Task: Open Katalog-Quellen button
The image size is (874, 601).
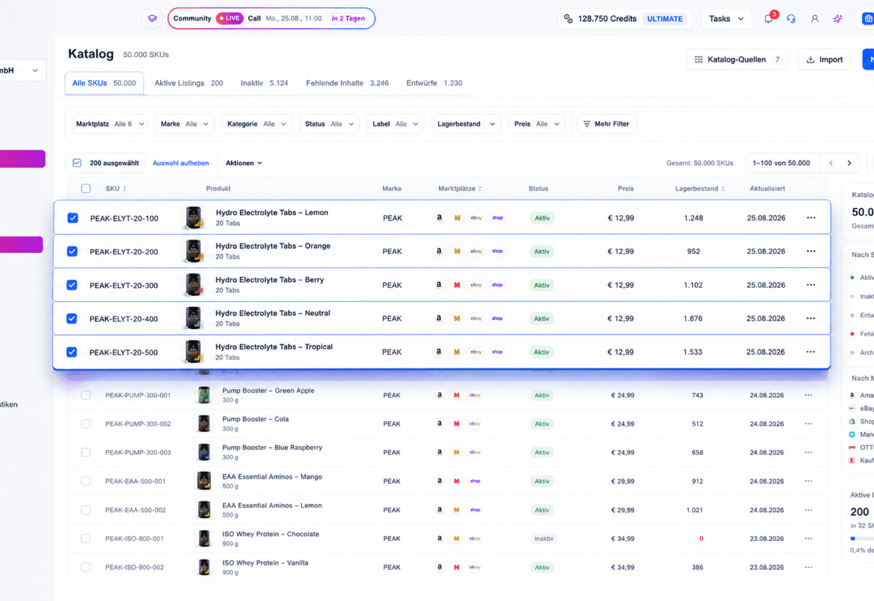Action: point(737,60)
